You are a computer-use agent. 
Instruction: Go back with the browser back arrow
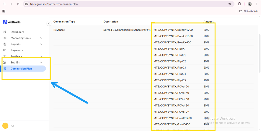coord(5,4)
